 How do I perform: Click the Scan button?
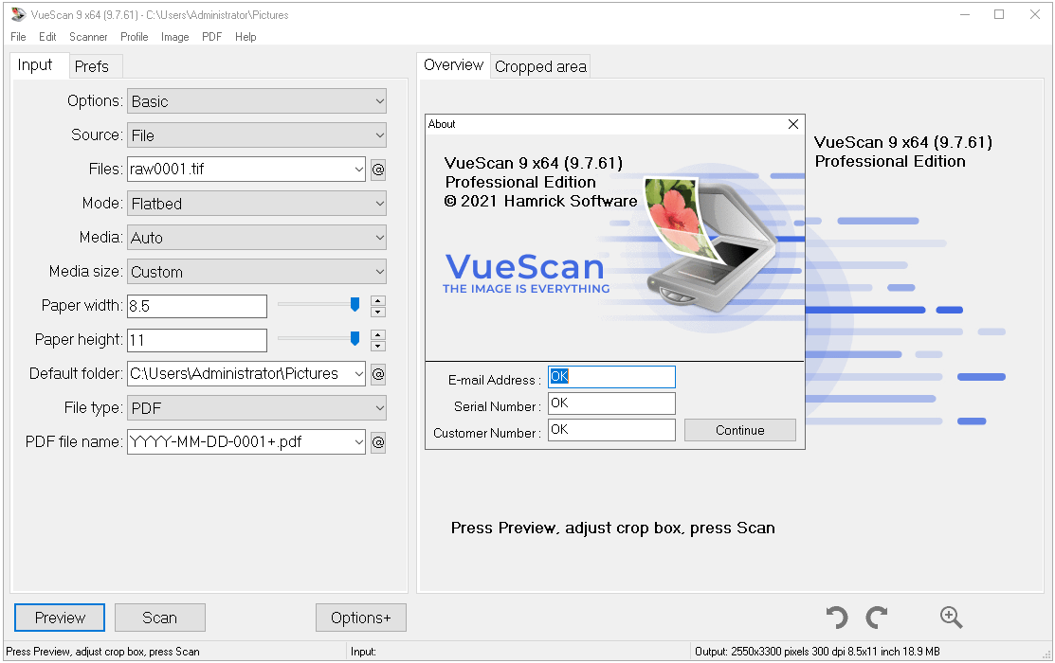tap(159, 618)
